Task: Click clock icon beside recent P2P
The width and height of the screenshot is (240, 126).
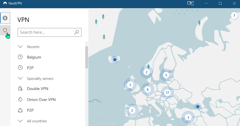Action: pyautogui.click(x=20, y=67)
